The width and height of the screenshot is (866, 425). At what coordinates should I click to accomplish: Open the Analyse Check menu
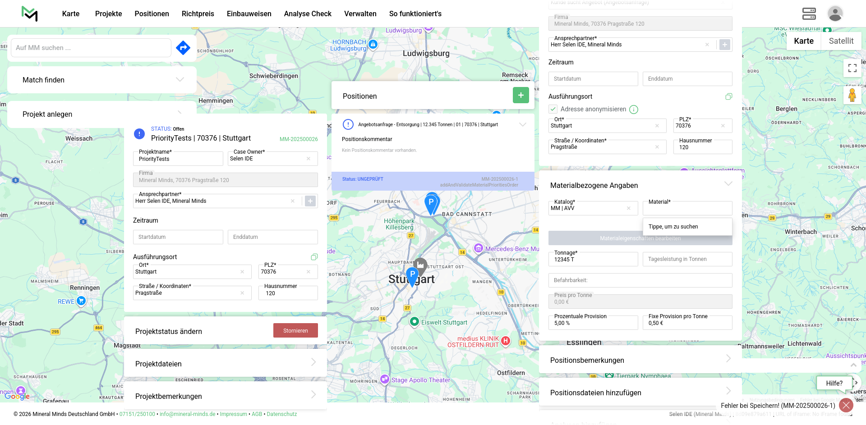pyautogui.click(x=308, y=14)
